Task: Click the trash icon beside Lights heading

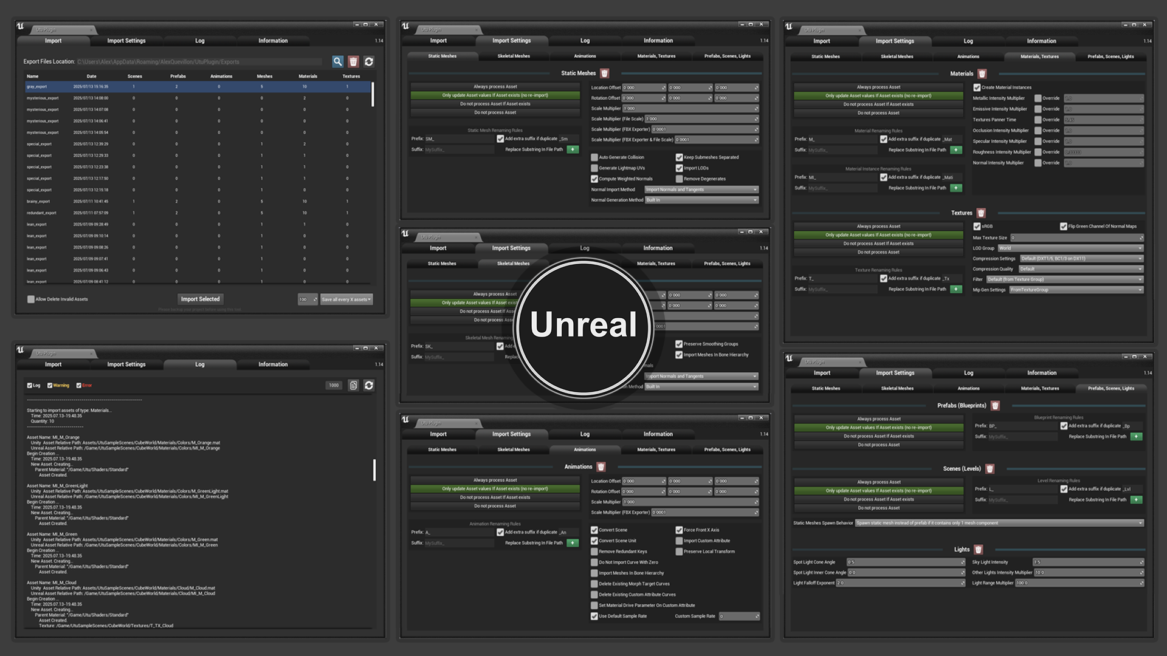Action: point(979,549)
